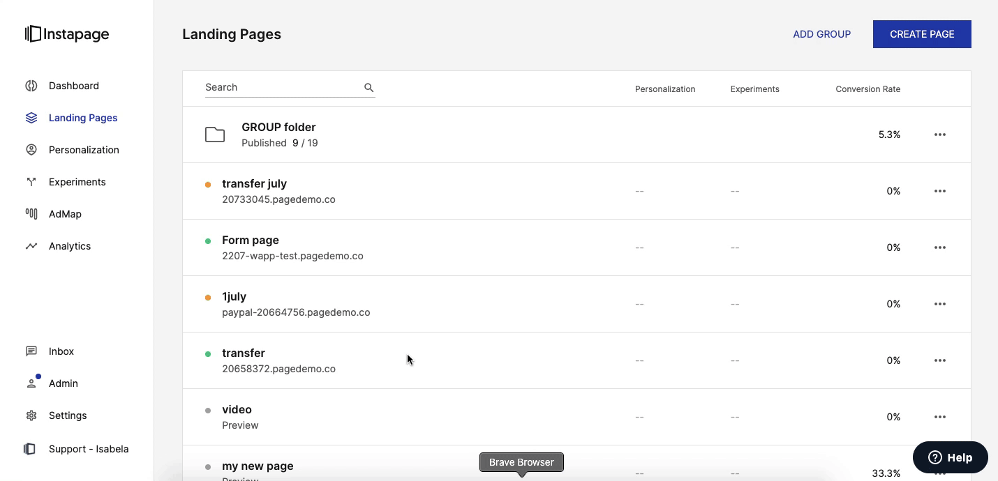
Task: Click the orange status dot for transfer july
Action: click(208, 185)
